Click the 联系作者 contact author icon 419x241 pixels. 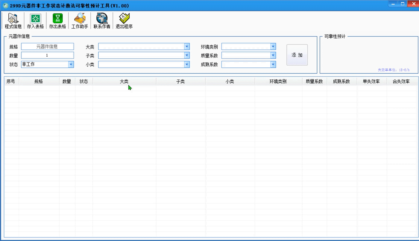click(102, 21)
